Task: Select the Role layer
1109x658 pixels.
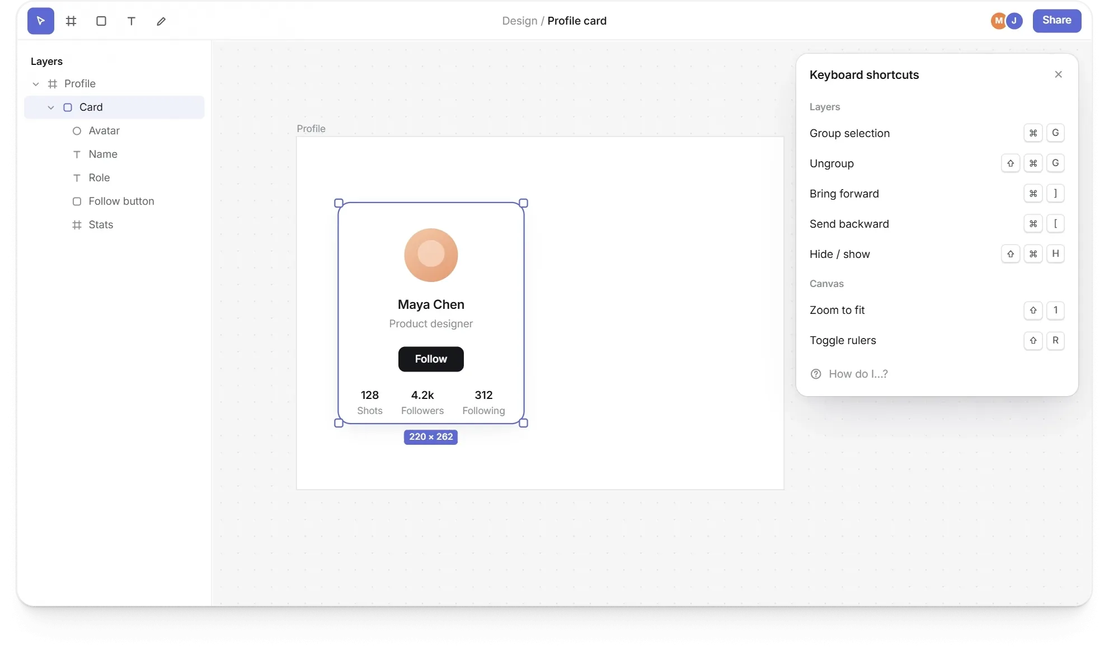Action: tap(114, 178)
